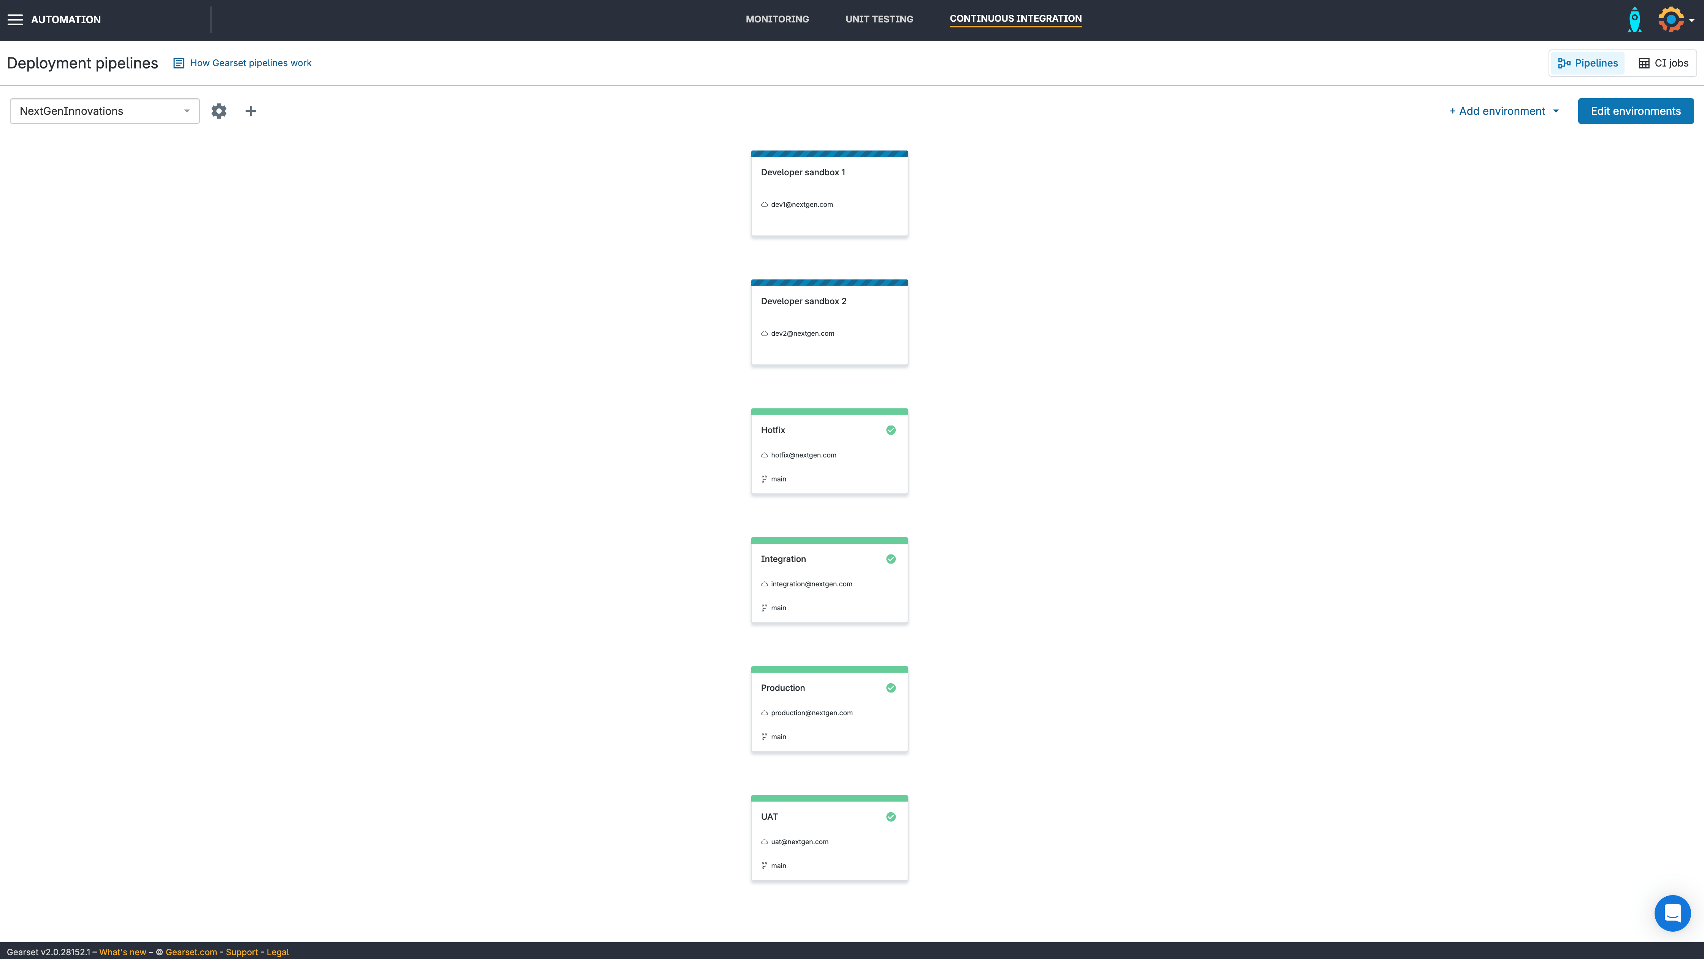
Task: Open the Add environment dropdown
Action: [1504, 111]
